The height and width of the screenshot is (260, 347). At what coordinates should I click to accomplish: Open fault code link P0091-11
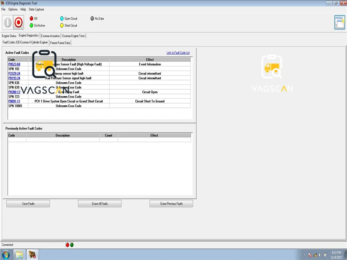click(14, 101)
